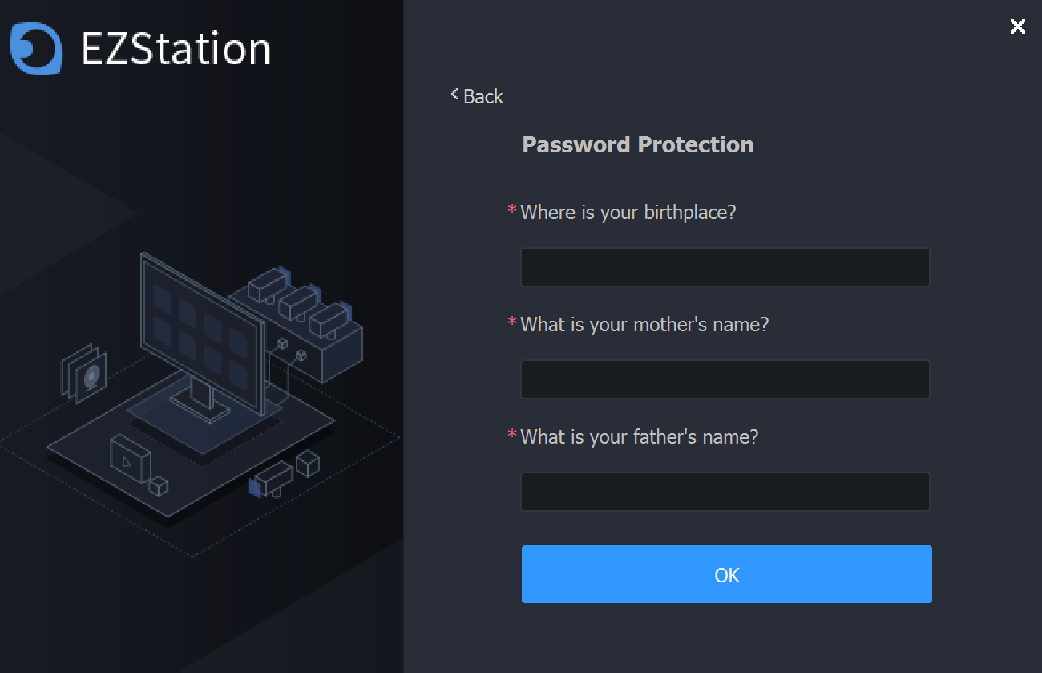
Task: Click the left-pointing chevron beside Back
Action: click(x=454, y=95)
